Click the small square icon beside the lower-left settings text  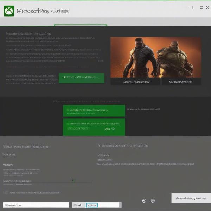pos(31,173)
